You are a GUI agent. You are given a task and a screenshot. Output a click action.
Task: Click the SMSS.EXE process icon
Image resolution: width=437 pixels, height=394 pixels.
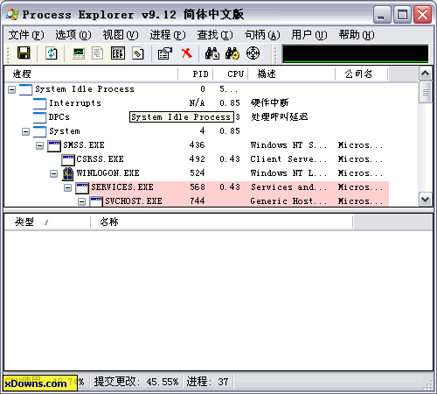click(x=54, y=145)
